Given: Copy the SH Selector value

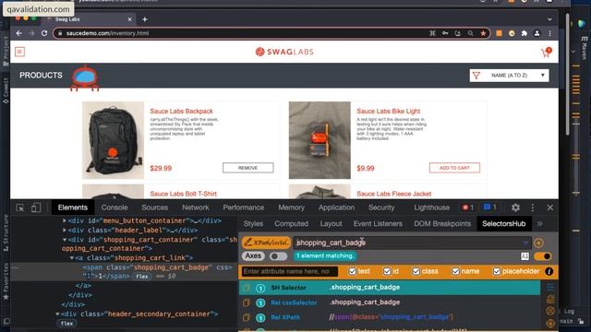Looking at the screenshot, I should (247, 288).
